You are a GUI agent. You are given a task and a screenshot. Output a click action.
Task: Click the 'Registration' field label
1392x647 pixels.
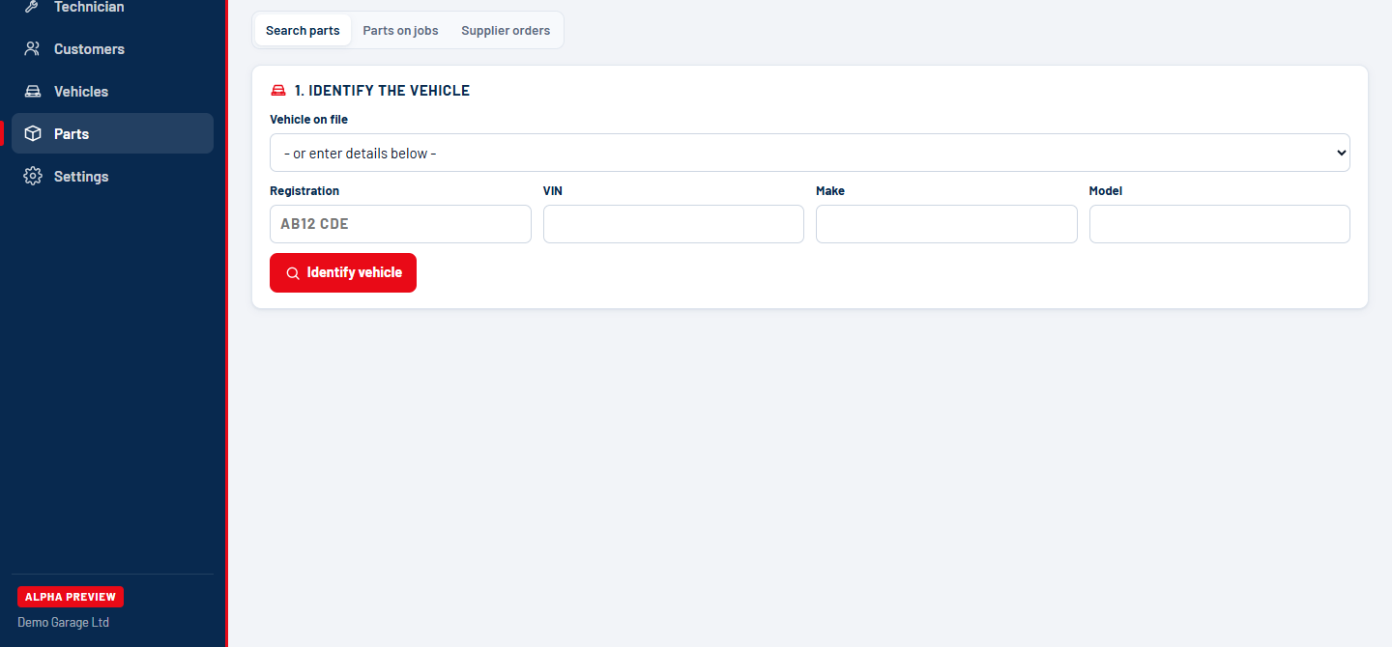[304, 191]
